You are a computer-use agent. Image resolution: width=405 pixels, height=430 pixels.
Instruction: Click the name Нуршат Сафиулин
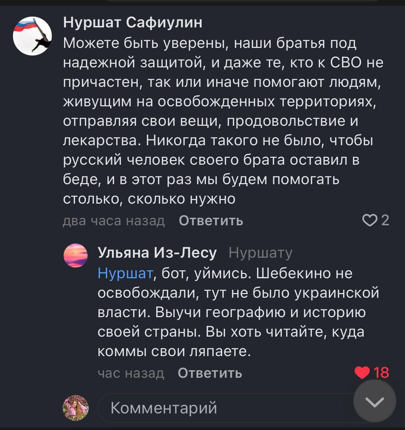point(132,23)
